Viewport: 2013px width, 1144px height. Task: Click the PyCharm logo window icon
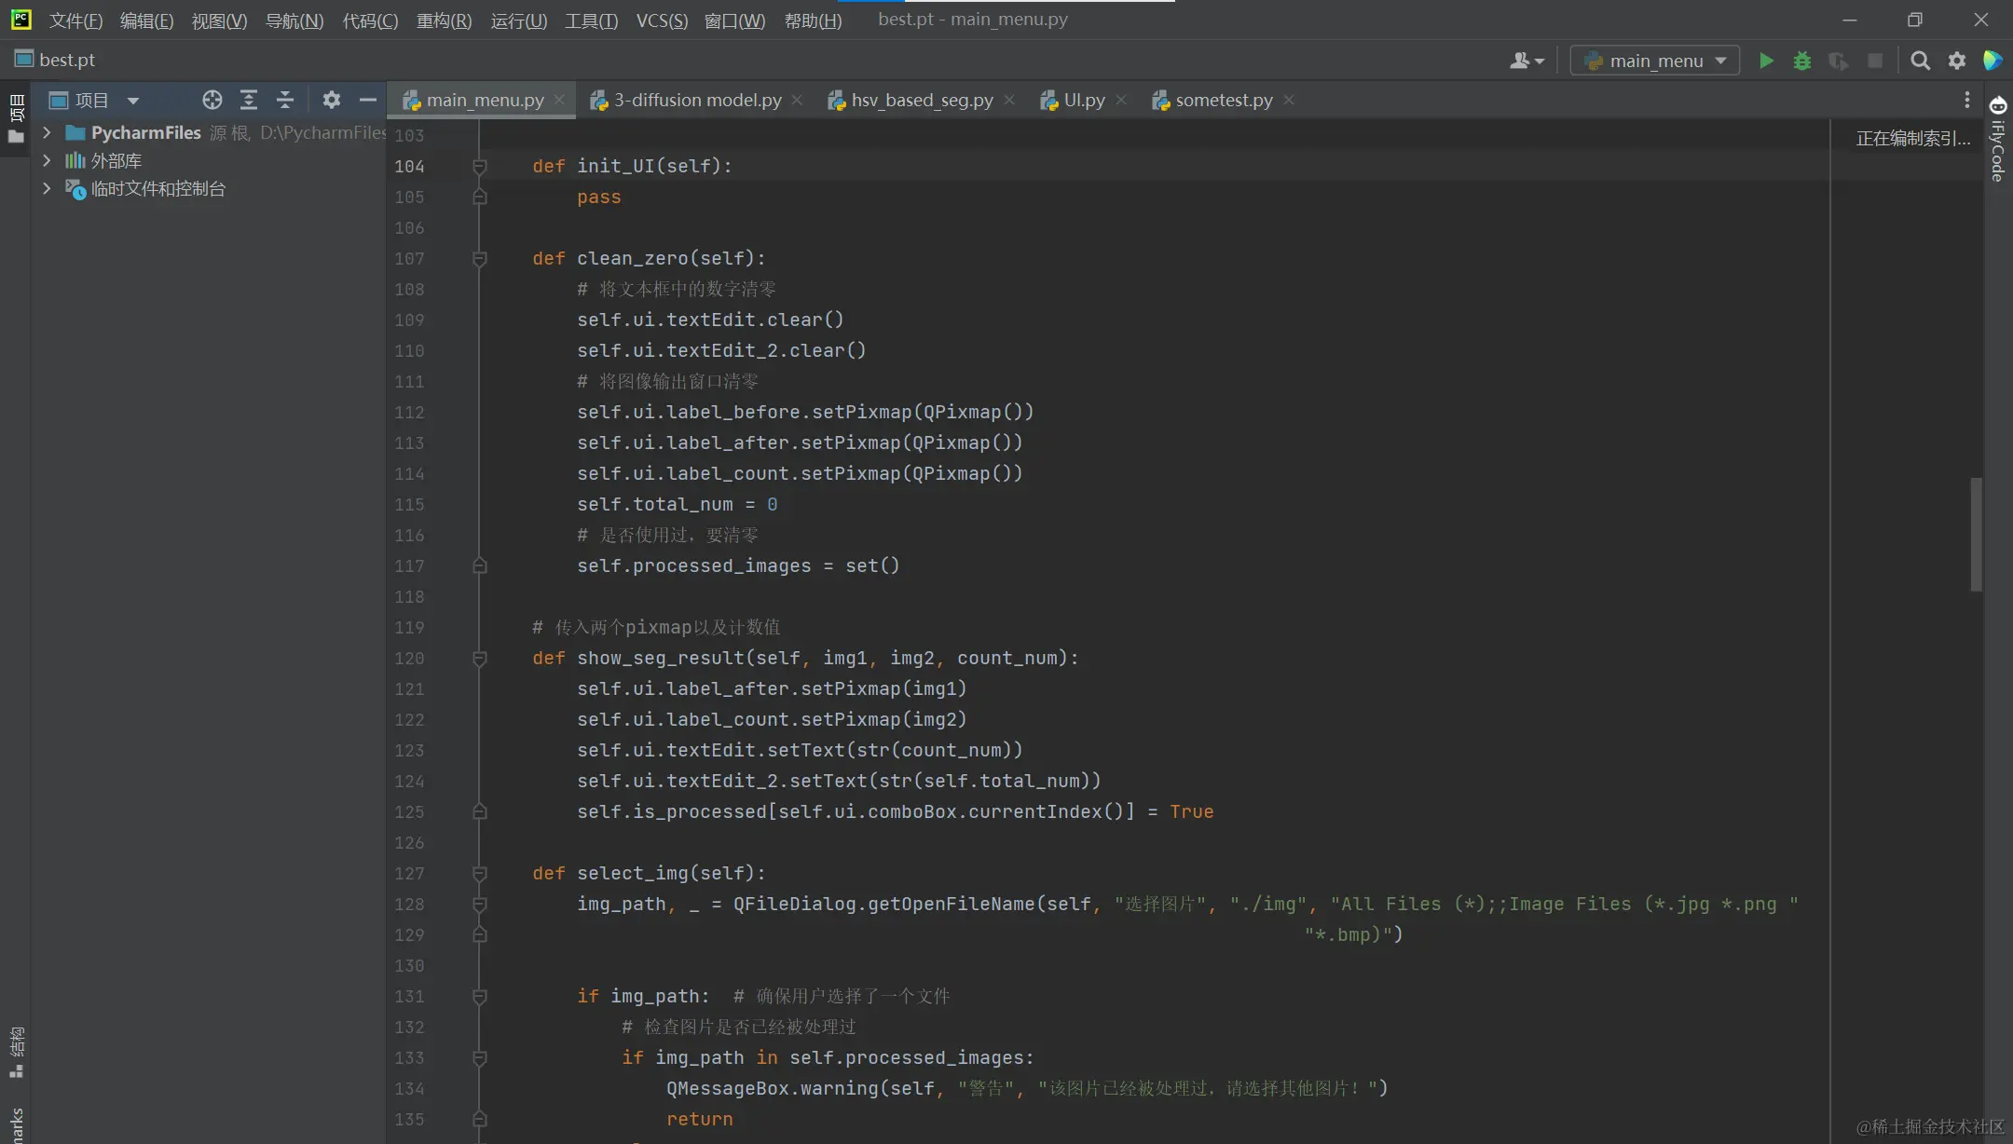[x=21, y=19]
